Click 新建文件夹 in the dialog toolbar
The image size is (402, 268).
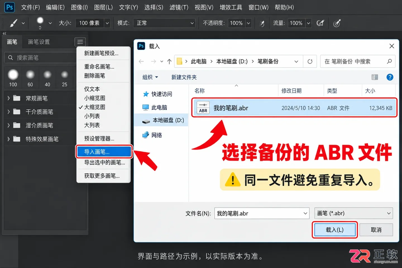pos(184,77)
